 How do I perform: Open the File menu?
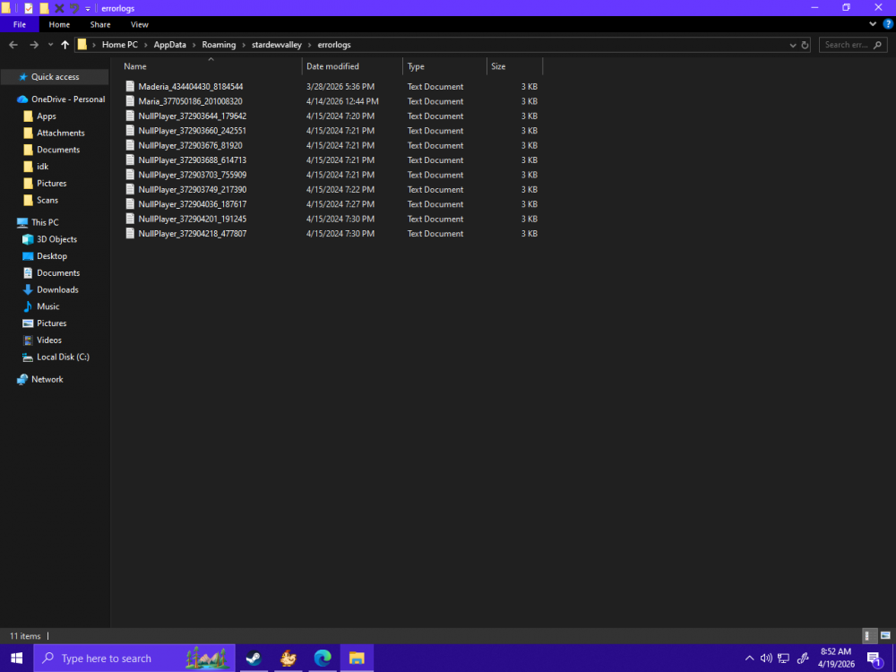[19, 24]
